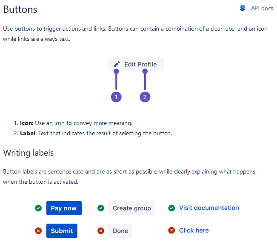Follow the Visit documentation link
Screen dimensions: 277x242
click(209, 208)
